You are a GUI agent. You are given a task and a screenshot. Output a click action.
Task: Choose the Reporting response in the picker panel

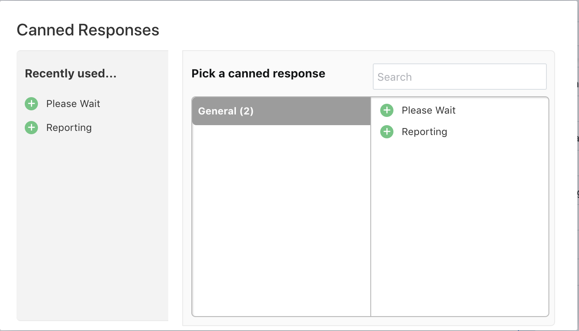424,131
